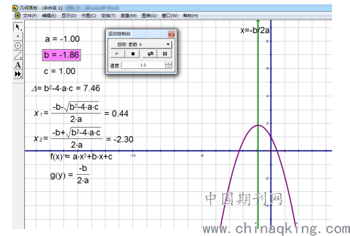Expand the target parameter b dropdown

[168, 45]
